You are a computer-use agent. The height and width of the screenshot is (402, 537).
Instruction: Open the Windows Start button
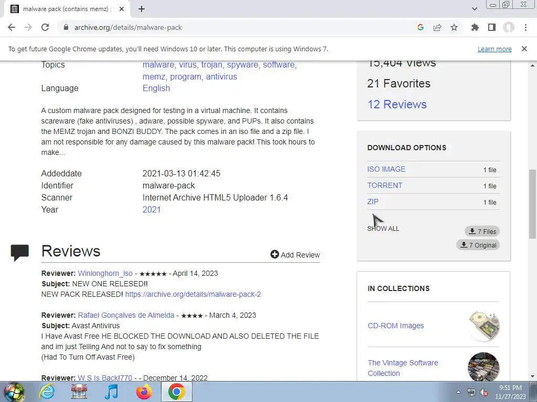[13, 392]
